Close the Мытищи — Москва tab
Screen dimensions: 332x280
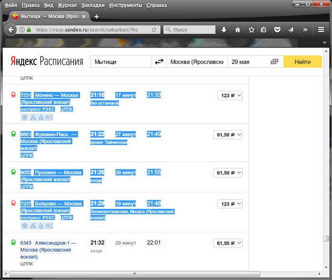click(x=84, y=17)
